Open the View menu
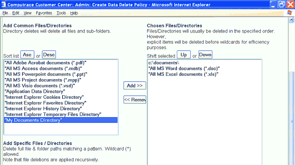295x165 pixels. tap(28, 13)
